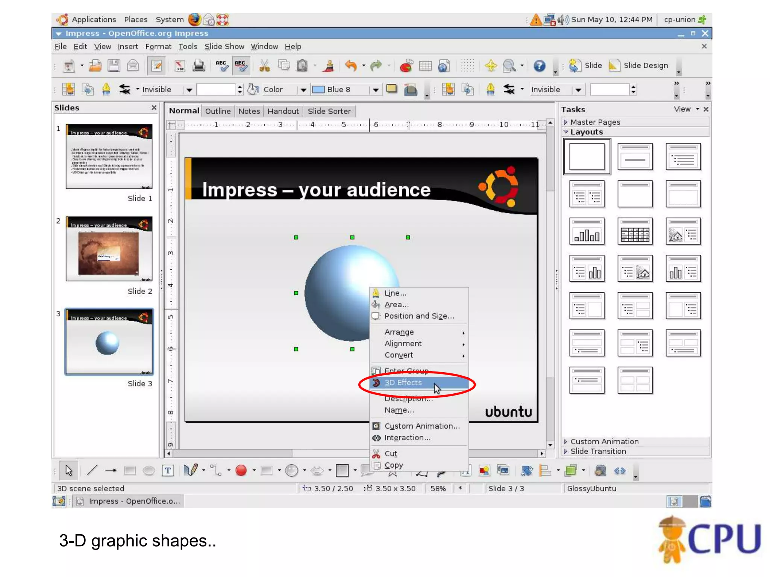
Task: Select the Connector tool
Action: [216, 470]
